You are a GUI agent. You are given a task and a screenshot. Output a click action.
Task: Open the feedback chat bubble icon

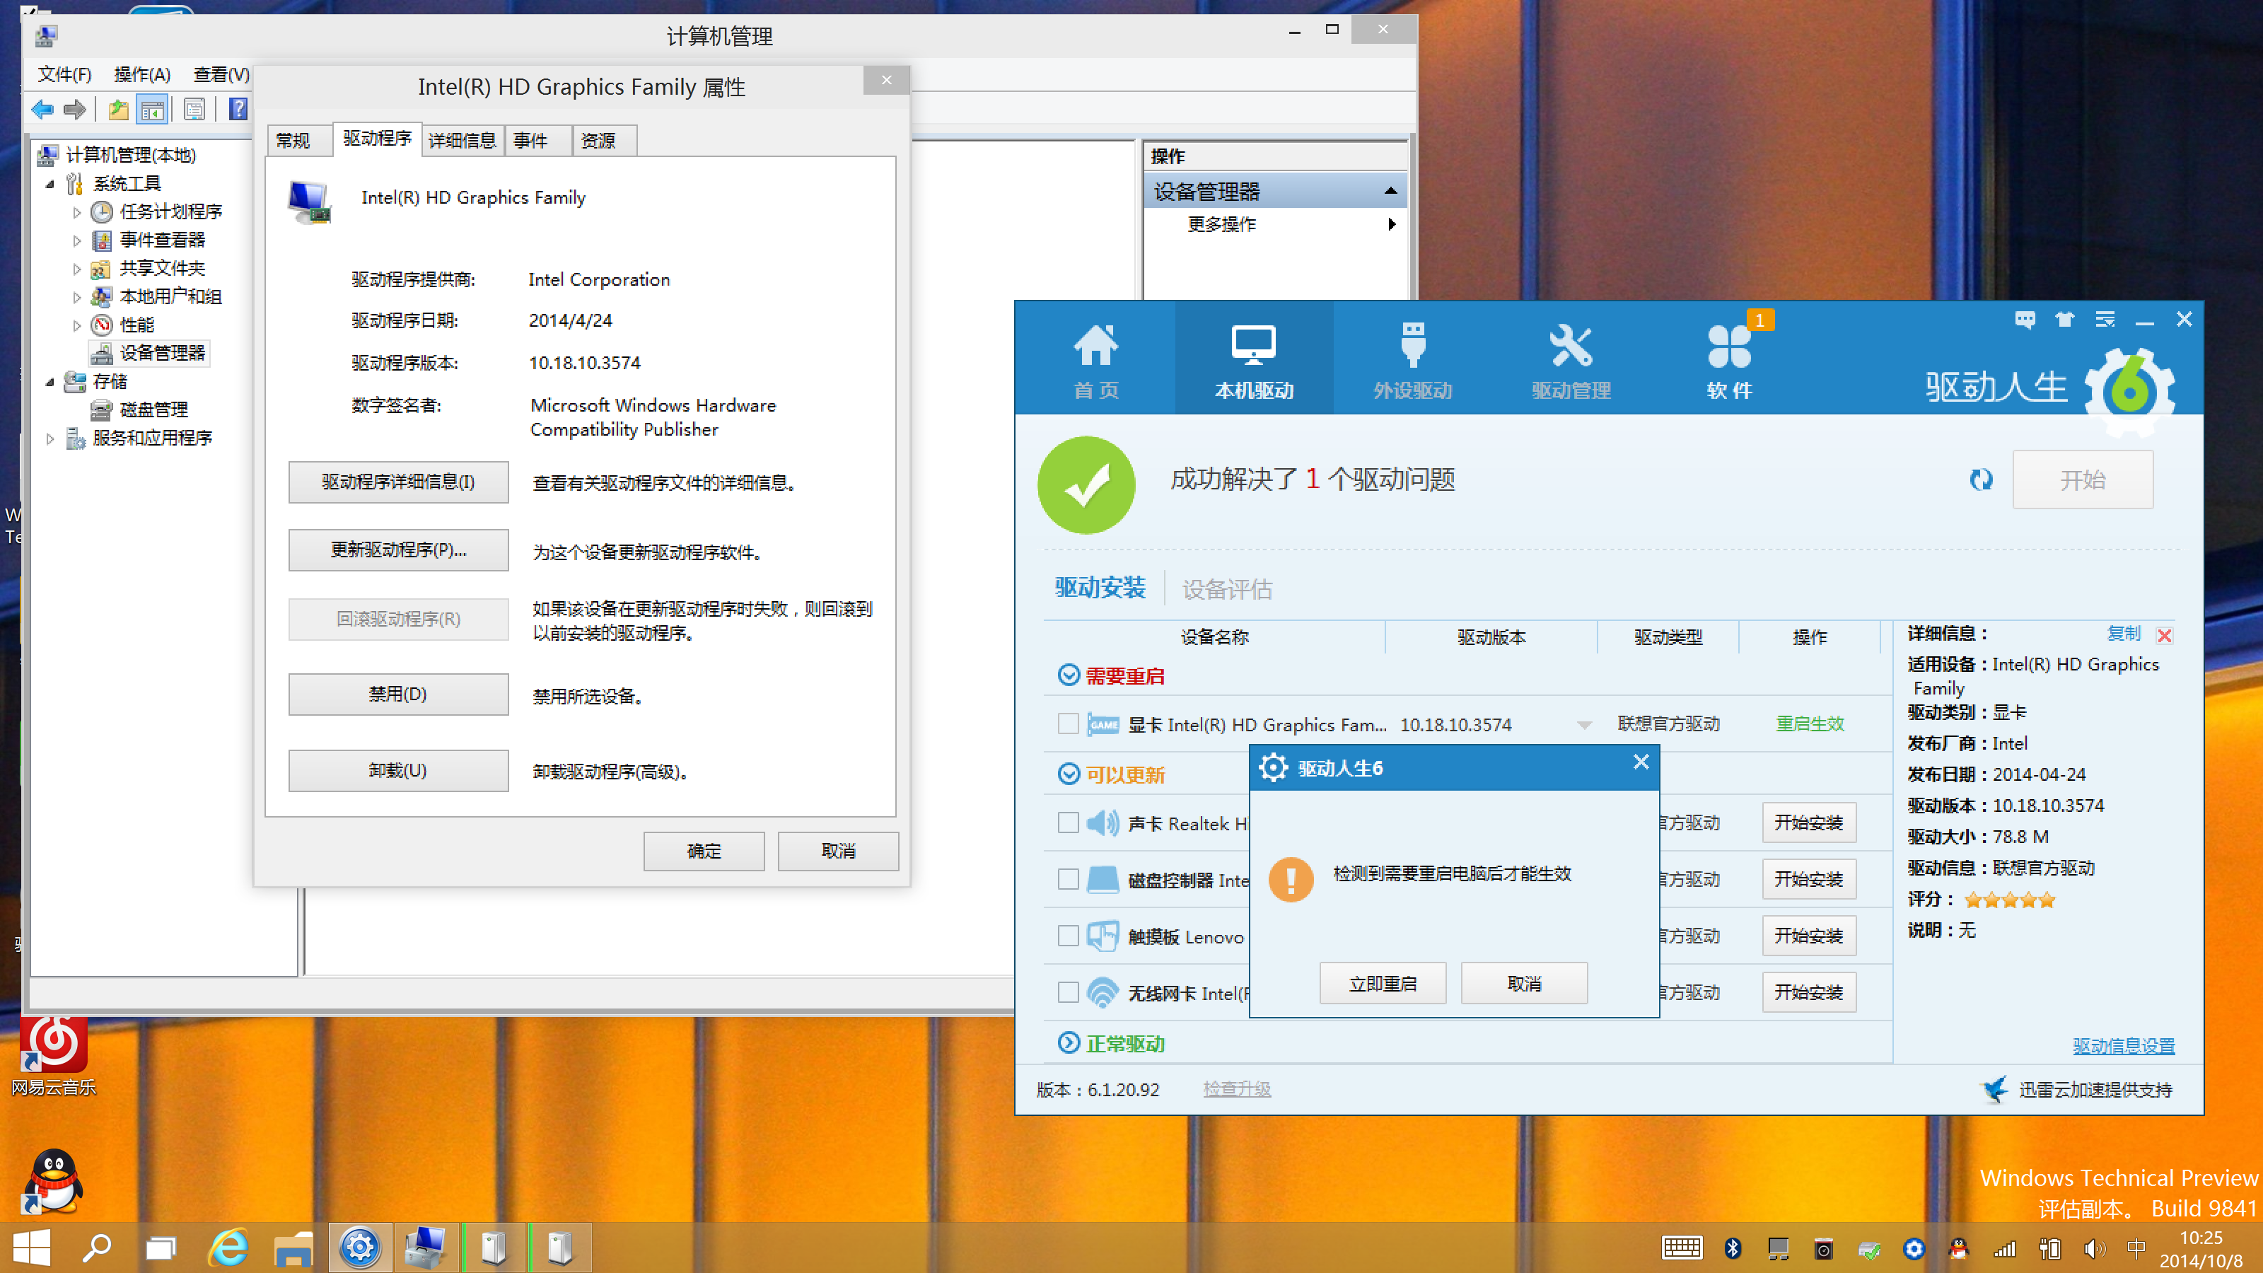tap(2025, 320)
